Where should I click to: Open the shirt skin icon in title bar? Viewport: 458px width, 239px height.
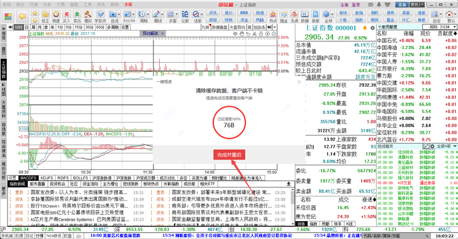[x=388, y=5]
